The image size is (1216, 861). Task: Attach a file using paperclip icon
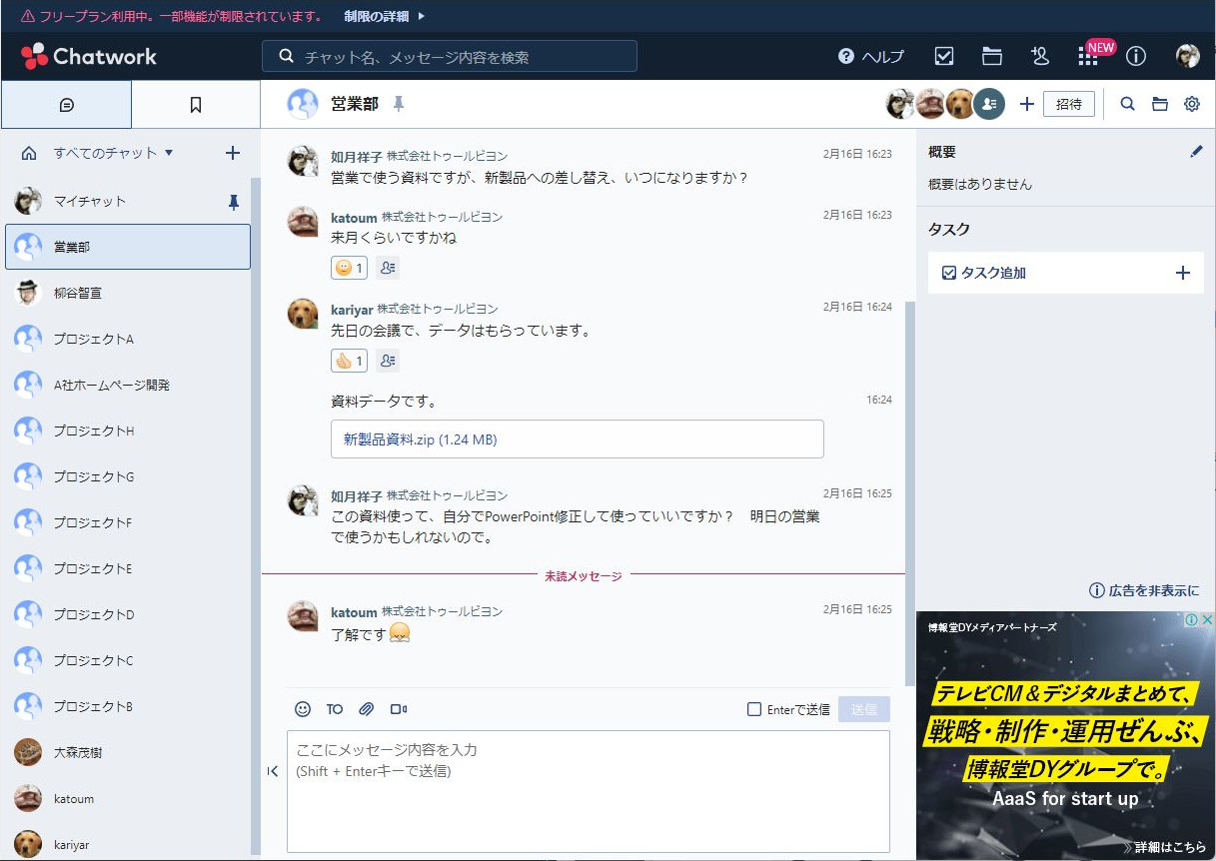(367, 709)
